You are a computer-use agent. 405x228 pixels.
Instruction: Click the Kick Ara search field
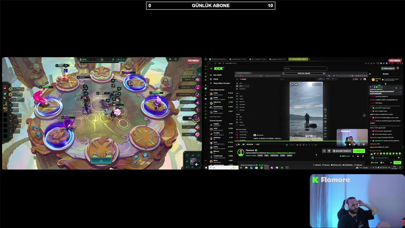[305, 68]
